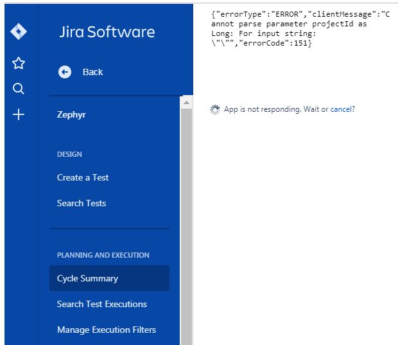Click the JSON error message text
This screenshot has width=398, height=345.
coord(300,29)
